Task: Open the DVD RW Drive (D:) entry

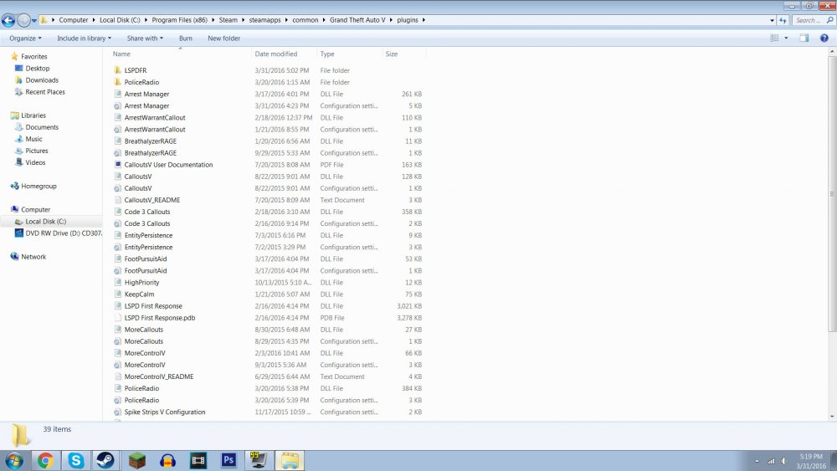Action: coord(63,233)
